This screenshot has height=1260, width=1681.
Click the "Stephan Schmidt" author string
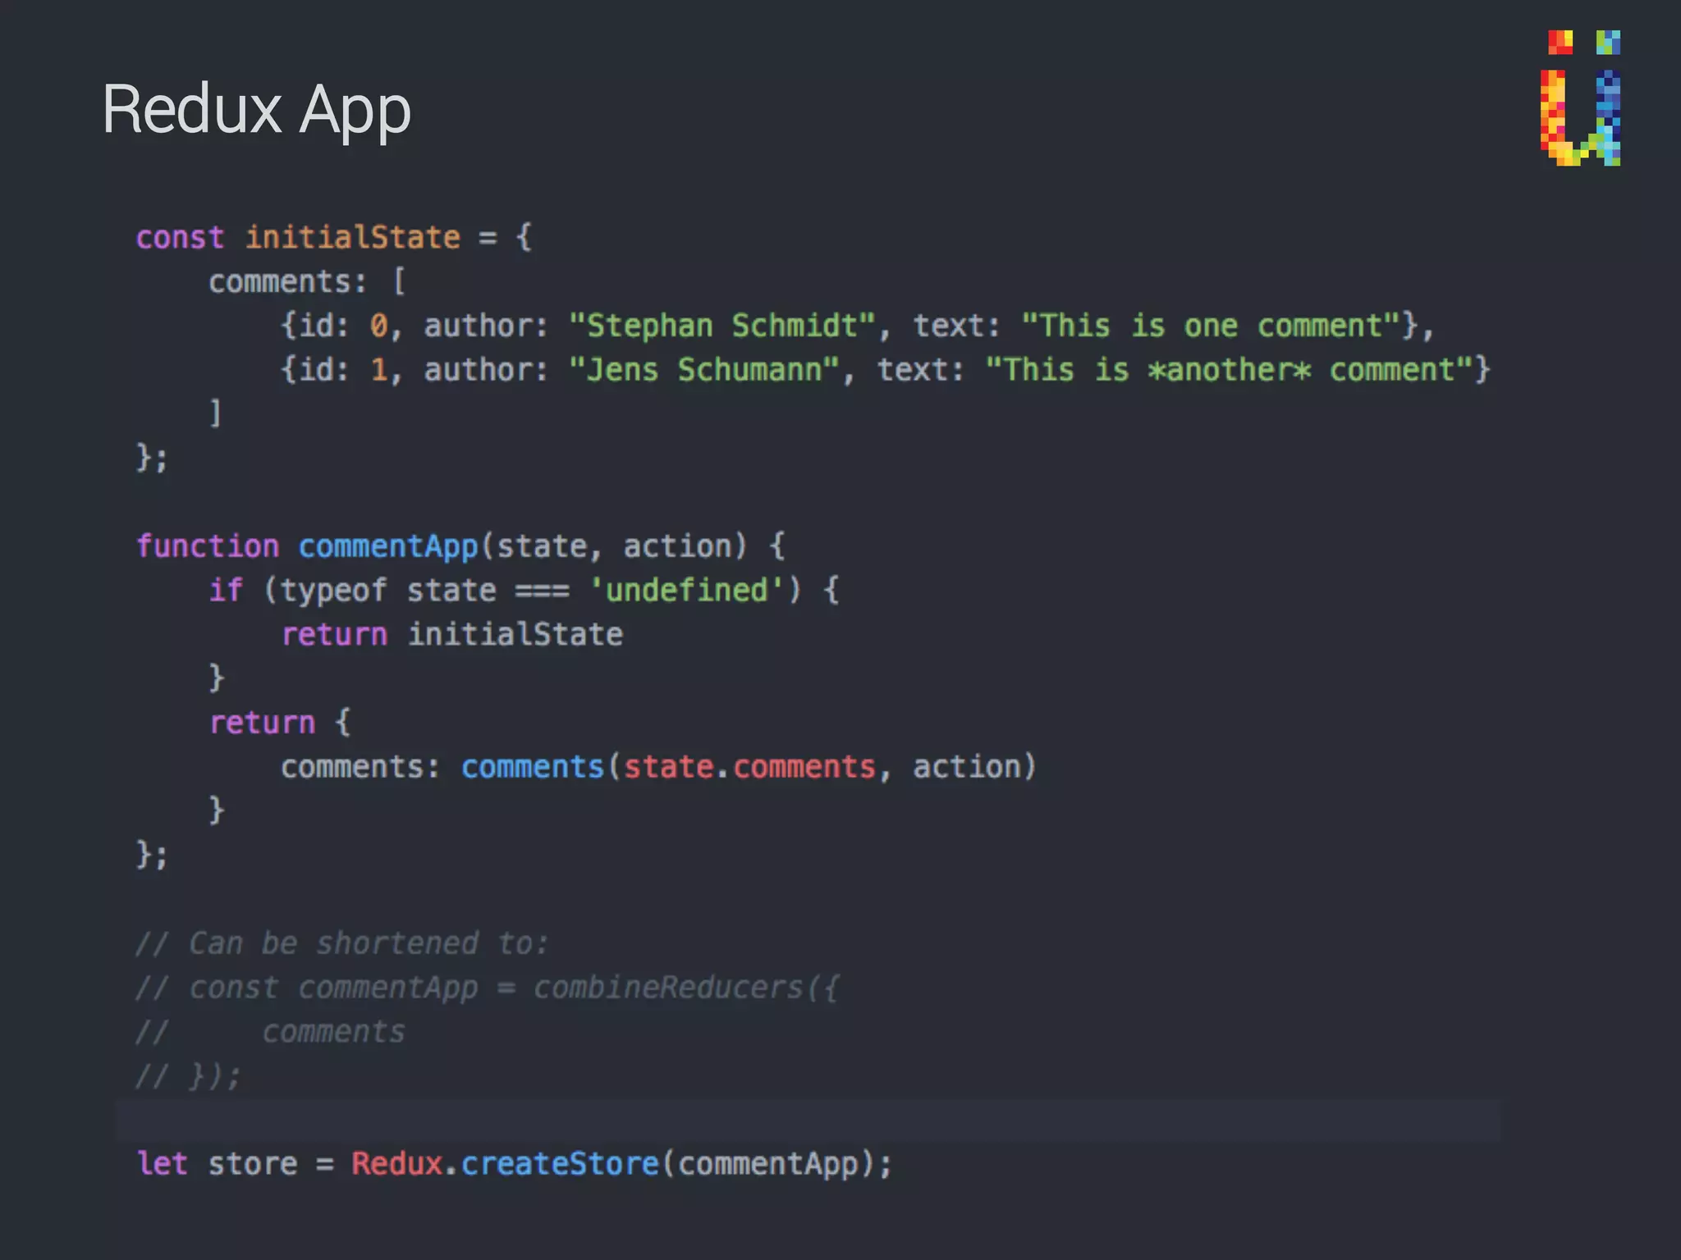(722, 326)
